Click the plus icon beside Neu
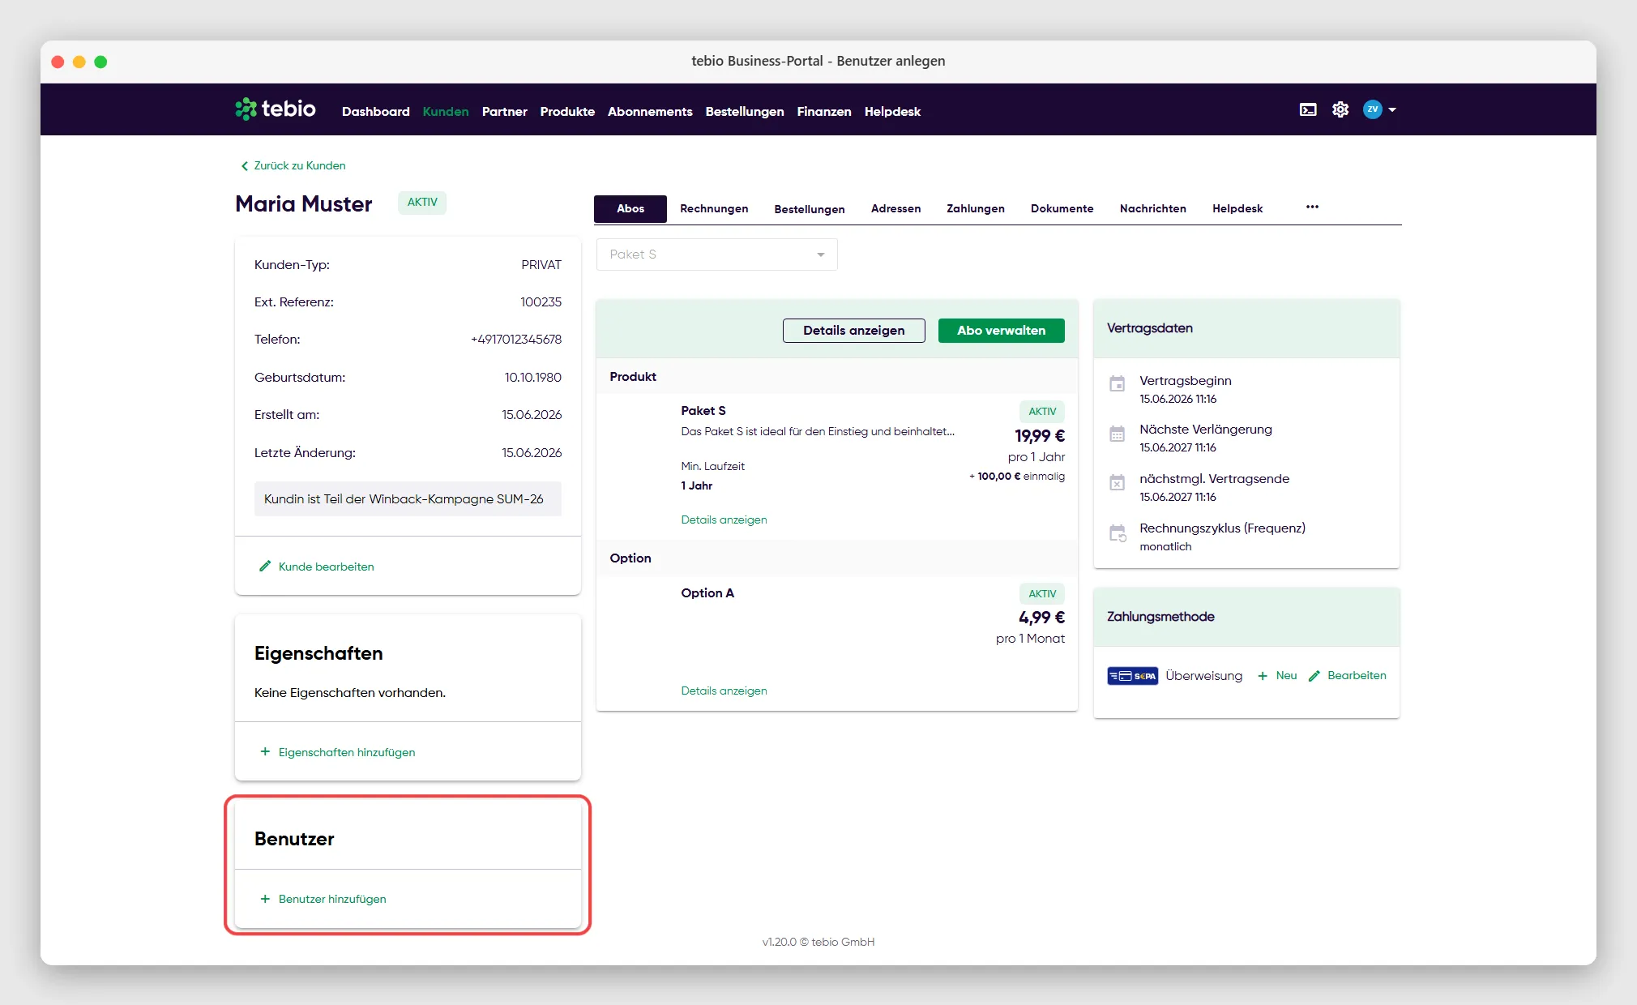This screenshot has height=1005, width=1637. point(1263,676)
